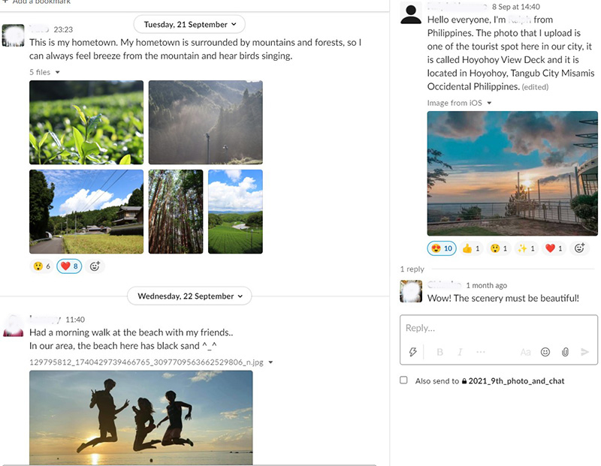The height and width of the screenshot is (466, 601).
Task: Toggle the heart-eyes 10 reaction
Action: click(442, 248)
